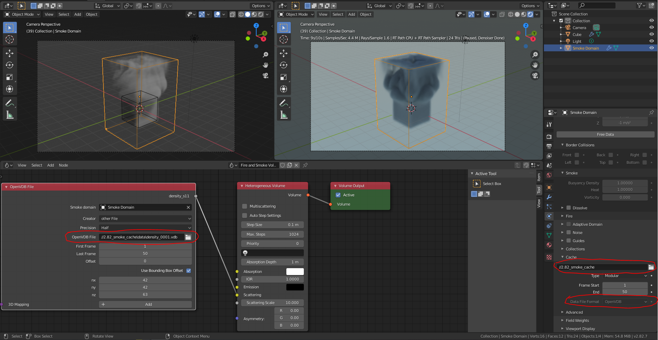Select the Cursor tool in left viewport
The width and height of the screenshot is (658, 340).
tap(10, 39)
